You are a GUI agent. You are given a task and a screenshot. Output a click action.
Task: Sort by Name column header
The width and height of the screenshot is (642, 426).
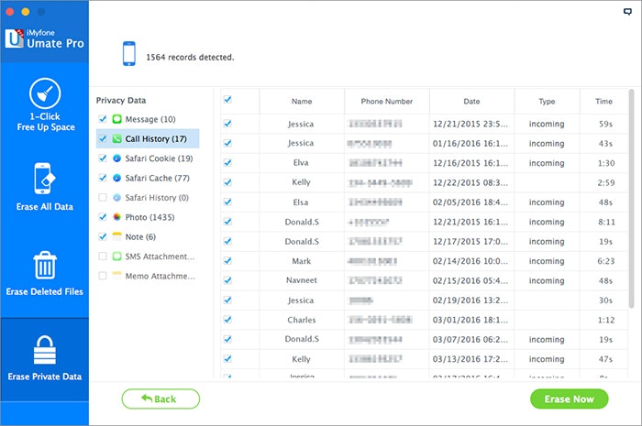click(x=302, y=102)
